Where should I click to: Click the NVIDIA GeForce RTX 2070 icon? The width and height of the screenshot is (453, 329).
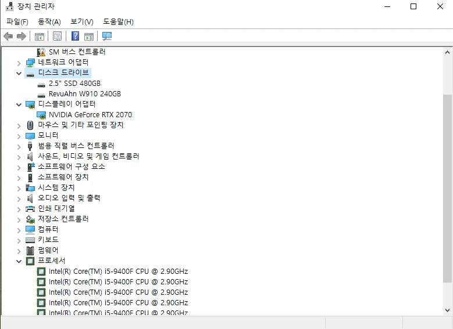pos(41,115)
